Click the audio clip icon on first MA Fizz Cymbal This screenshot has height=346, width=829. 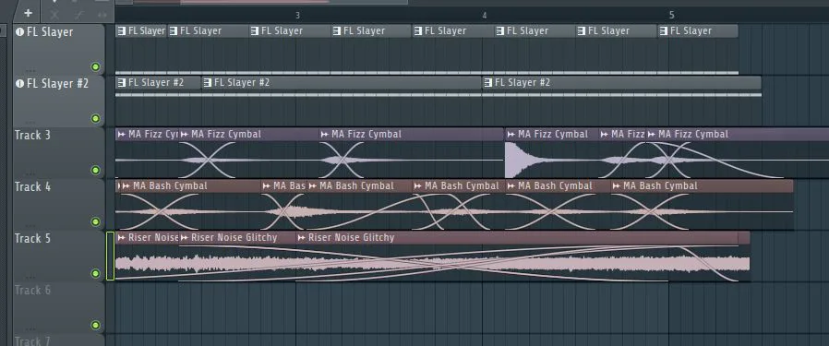(x=122, y=134)
